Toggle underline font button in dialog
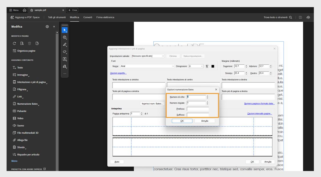 [x=207, y=66]
